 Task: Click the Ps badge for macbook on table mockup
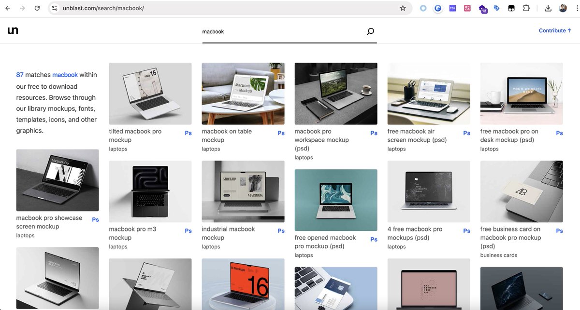(x=281, y=133)
